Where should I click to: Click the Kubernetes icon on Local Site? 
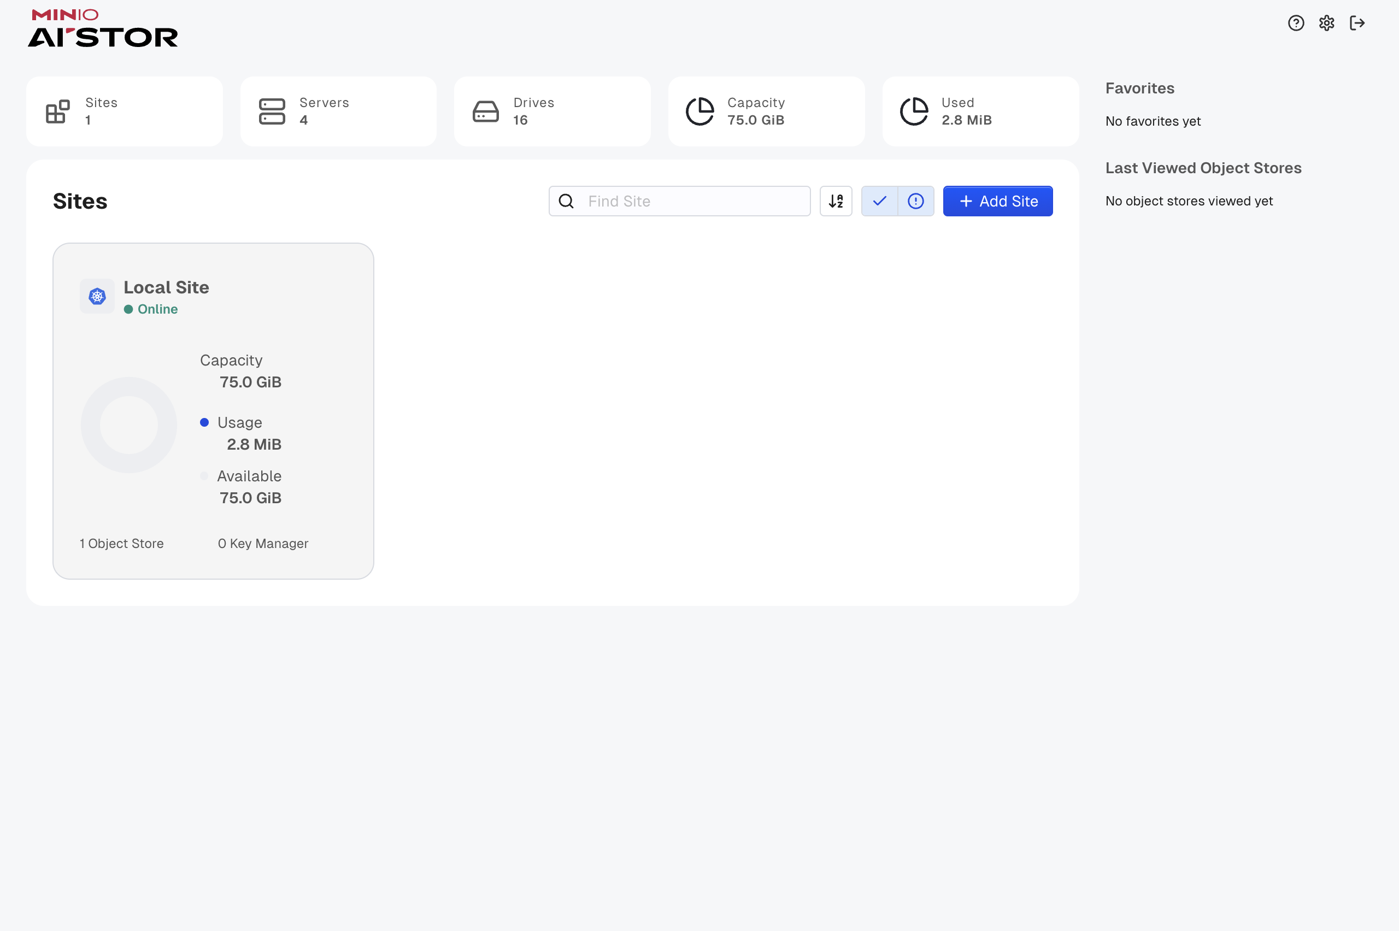[x=97, y=296]
